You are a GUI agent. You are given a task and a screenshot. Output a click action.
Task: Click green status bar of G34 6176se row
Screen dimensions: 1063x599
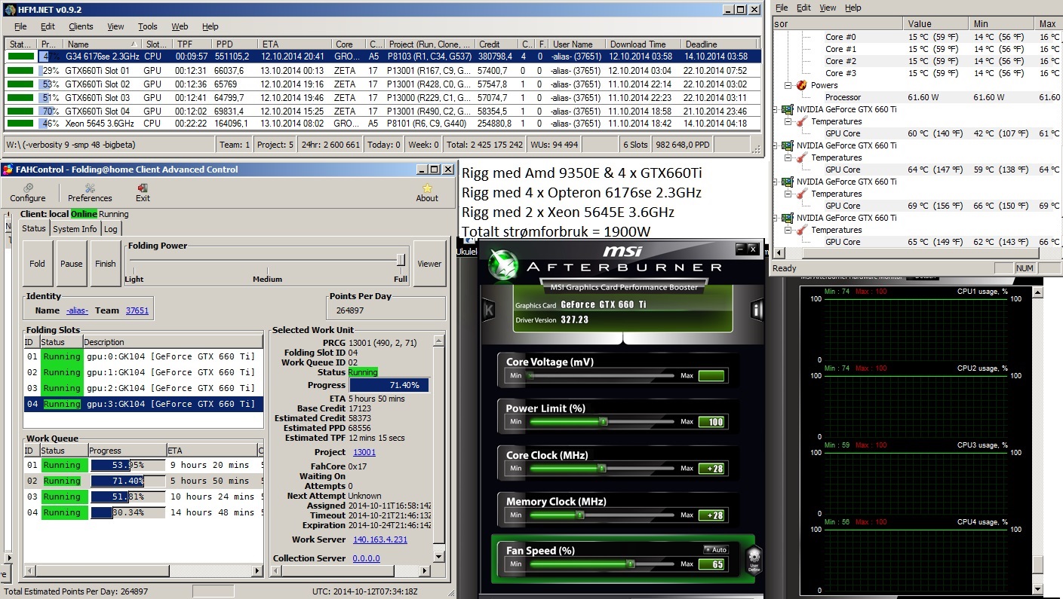21,56
